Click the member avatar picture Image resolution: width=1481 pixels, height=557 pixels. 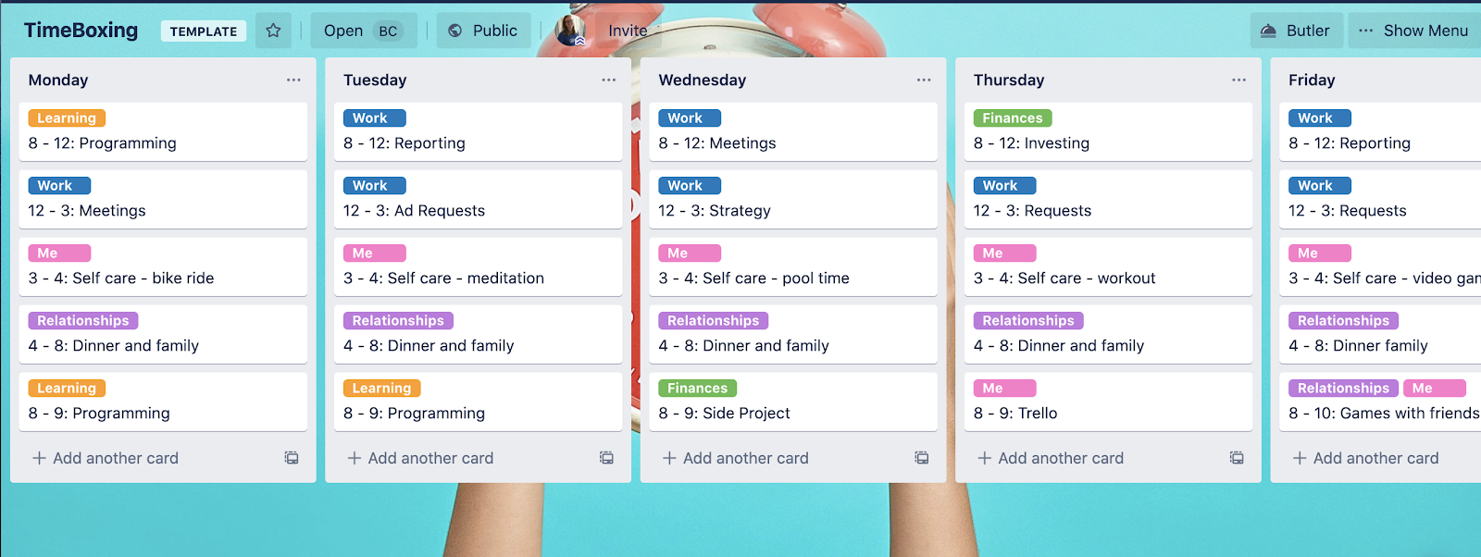point(570,31)
